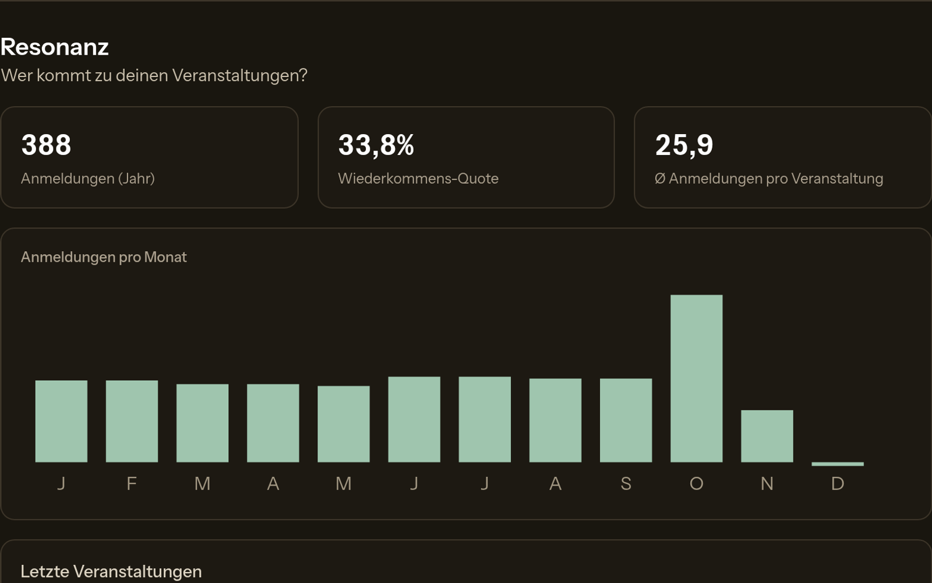The height and width of the screenshot is (583, 932).
Task: Click the 'D' month axis label
Action: (837, 483)
